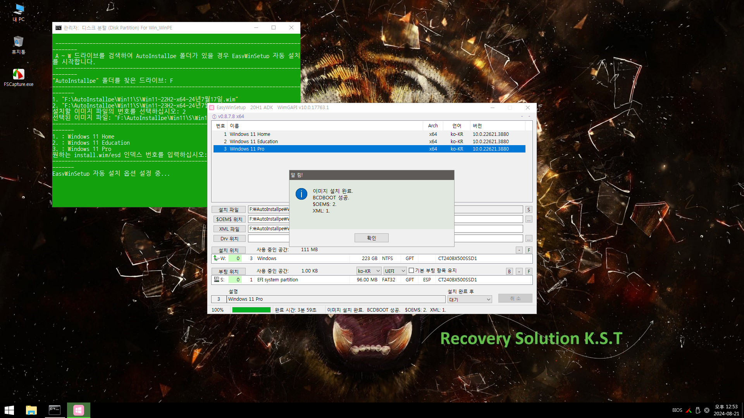Close the Disk Partition cmd window
The height and width of the screenshot is (418, 744).
[291, 27]
